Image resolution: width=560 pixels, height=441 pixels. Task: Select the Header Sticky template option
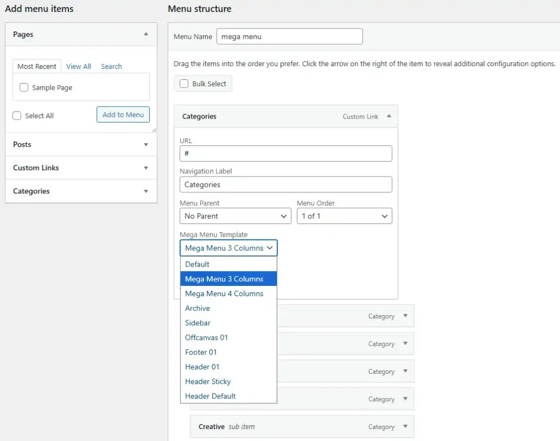(208, 381)
